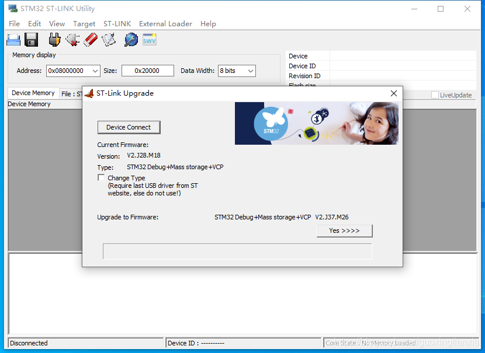Open the Edit menu
This screenshot has width=485, height=353.
[x=34, y=24]
